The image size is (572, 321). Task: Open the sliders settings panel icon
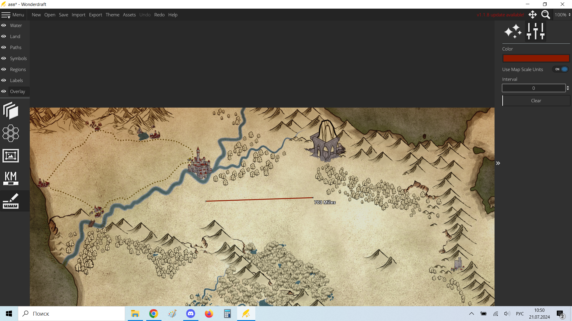535,32
